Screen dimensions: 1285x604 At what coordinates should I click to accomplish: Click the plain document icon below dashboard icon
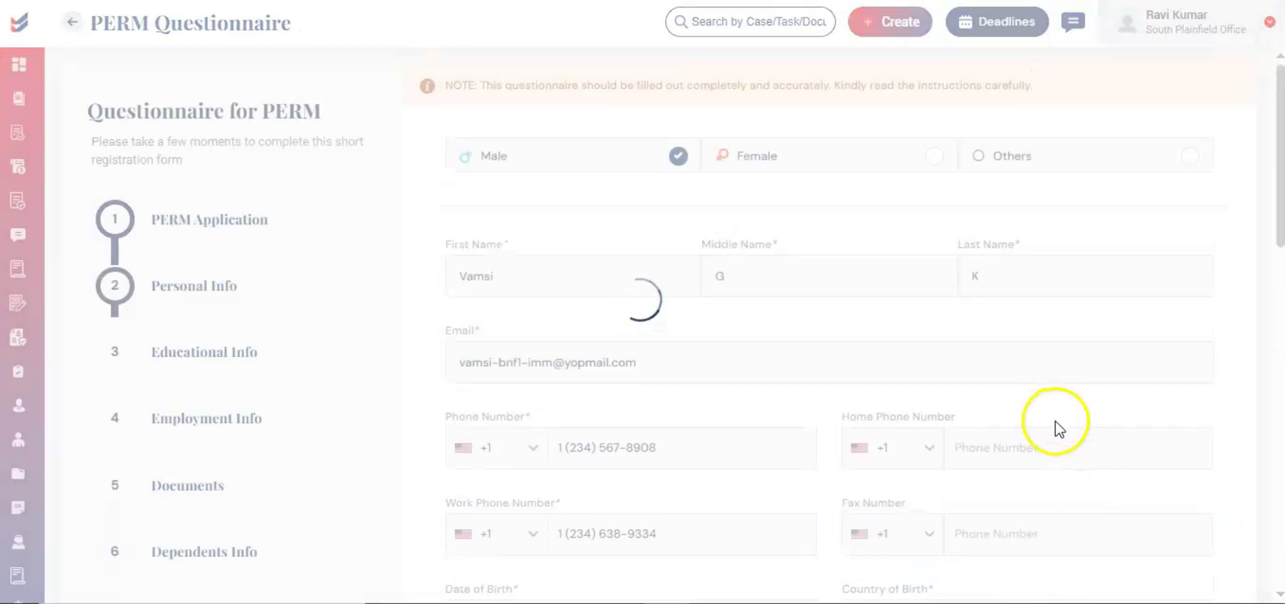[x=19, y=98]
